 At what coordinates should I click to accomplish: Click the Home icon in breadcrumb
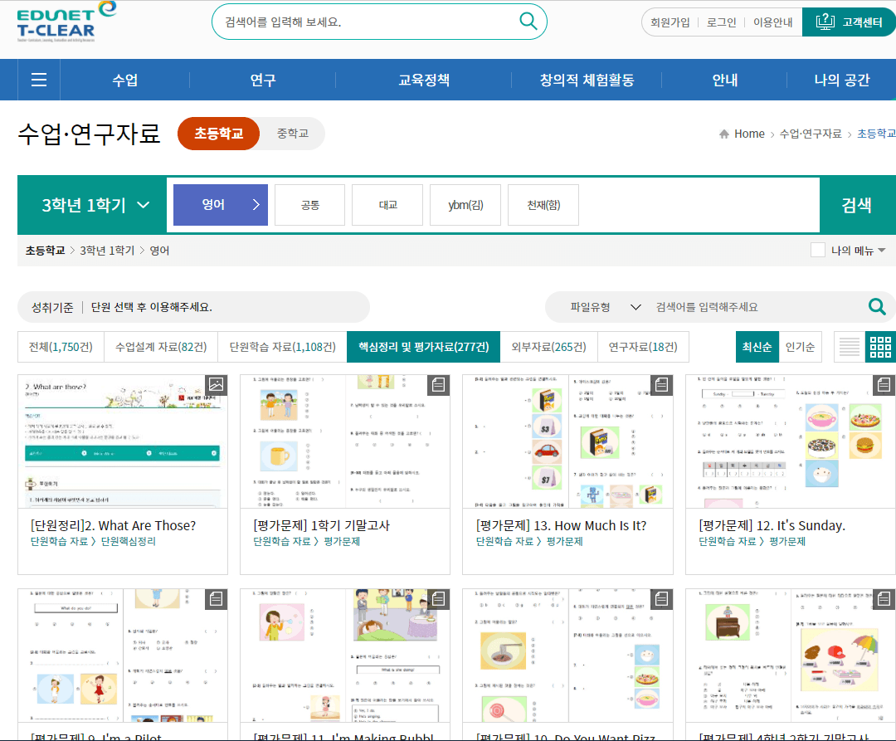724,134
